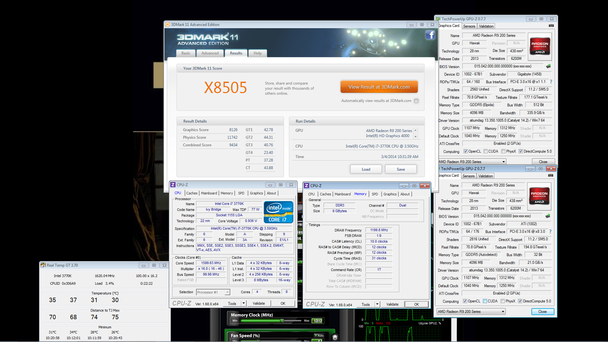Click the Real Temp GT title bar icon
The image size is (608, 342).
click(x=43, y=265)
